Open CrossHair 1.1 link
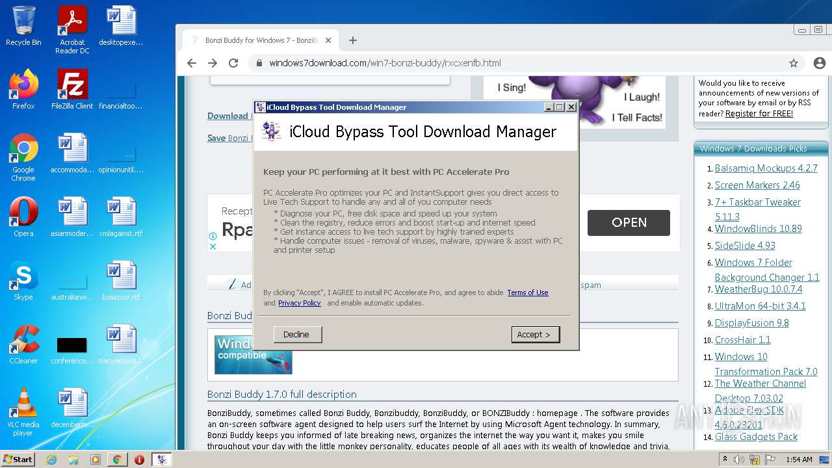 (x=743, y=340)
